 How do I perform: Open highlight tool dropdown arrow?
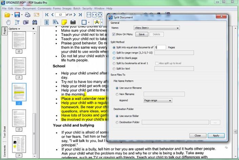[x=102, y=23]
